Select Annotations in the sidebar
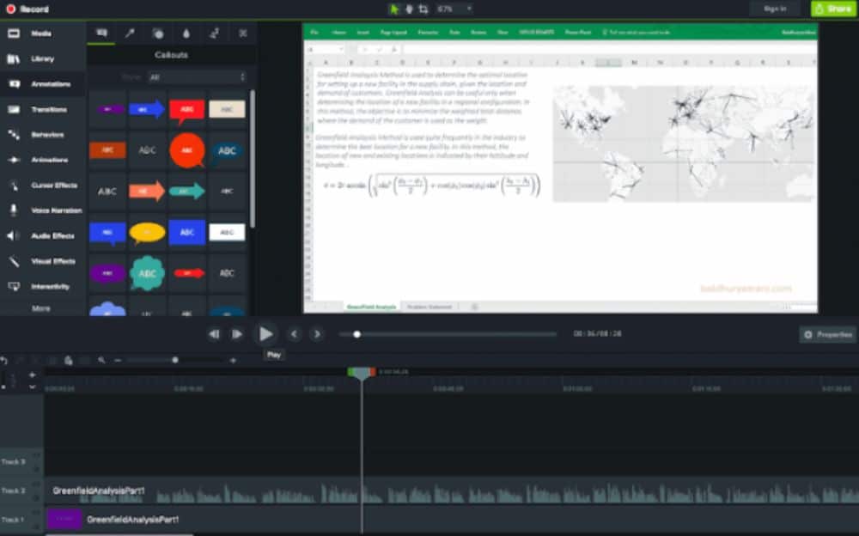859x536 pixels. [x=41, y=84]
